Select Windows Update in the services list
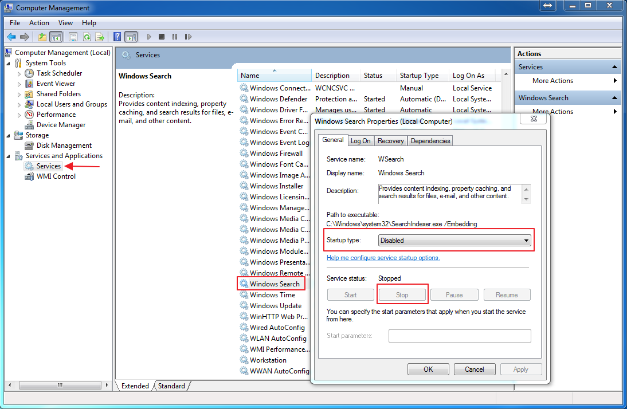 point(275,306)
